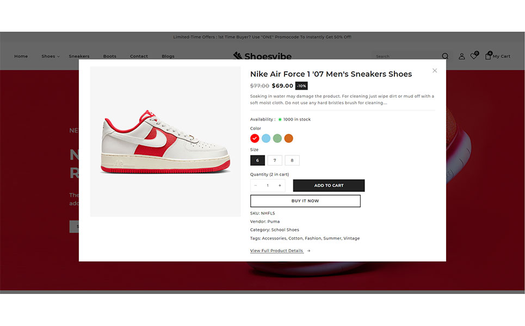
Task: Add the sneakers to cart
Action: click(x=329, y=186)
